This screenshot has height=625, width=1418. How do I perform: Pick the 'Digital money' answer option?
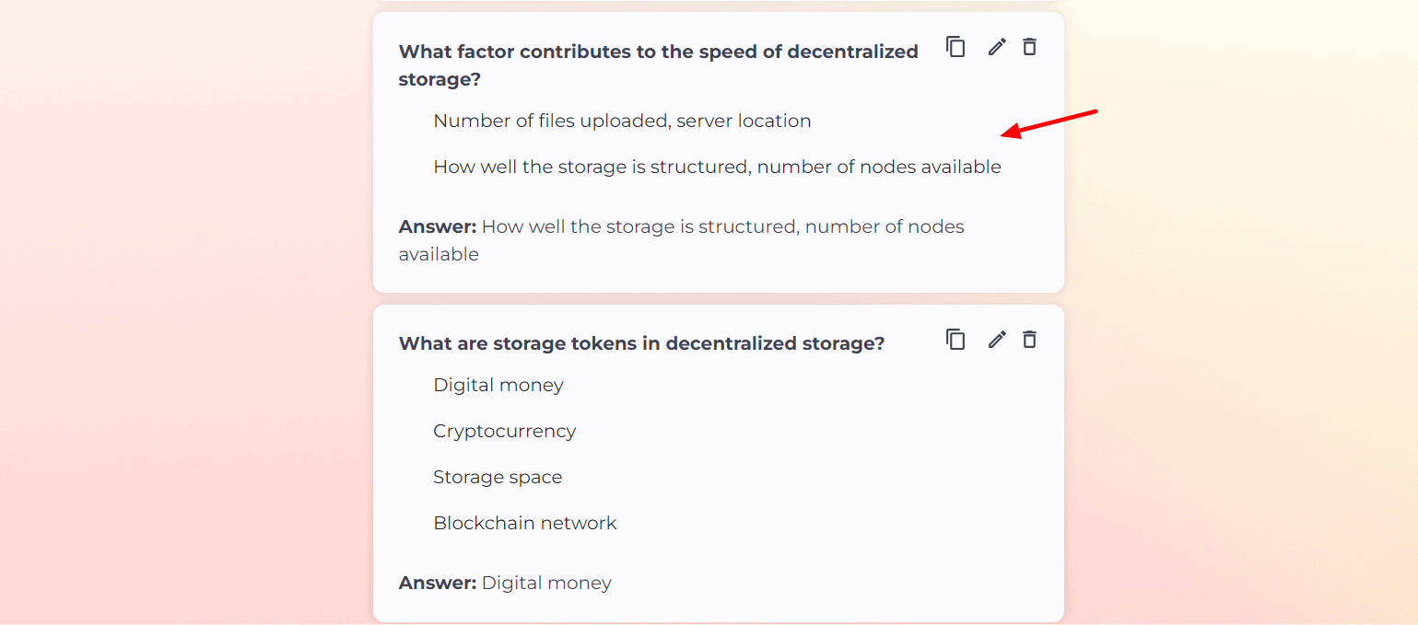pyautogui.click(x=498, y=385)
